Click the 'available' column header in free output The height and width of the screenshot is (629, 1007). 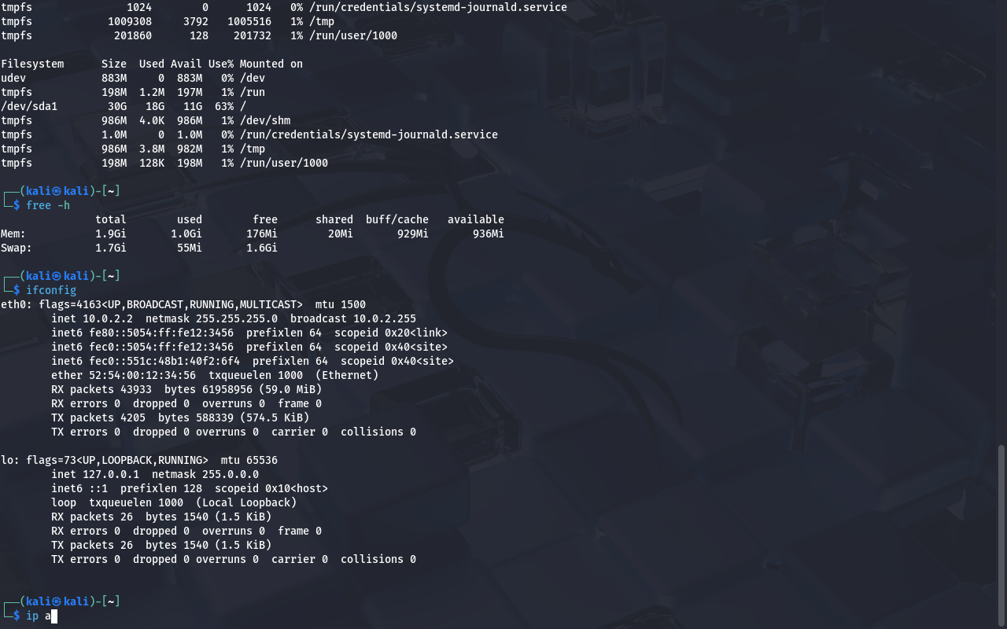click(x=476, y=219)
